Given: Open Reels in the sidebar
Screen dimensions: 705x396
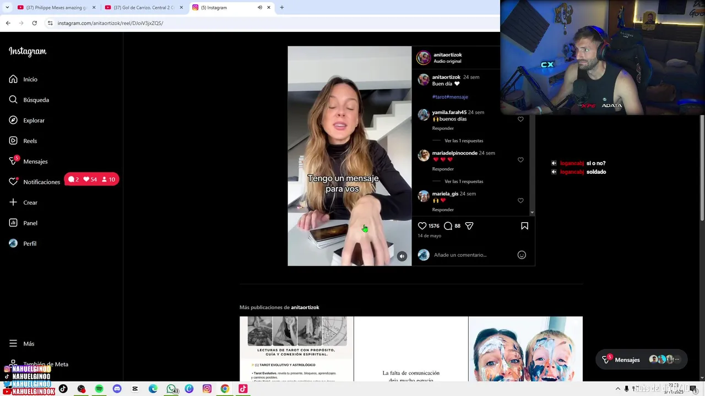Looking at the screenshot, I should (x=23, y=141).
